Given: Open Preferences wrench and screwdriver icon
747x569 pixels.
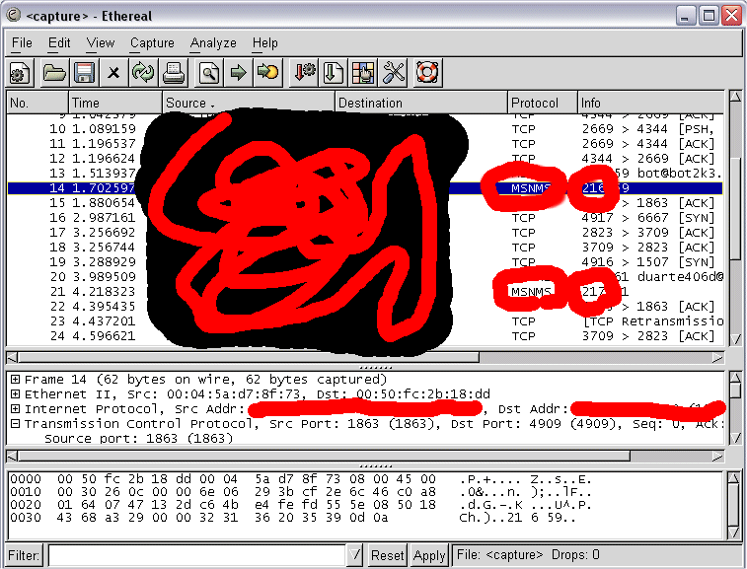Looking at the screenshot, I should [394, 72].
